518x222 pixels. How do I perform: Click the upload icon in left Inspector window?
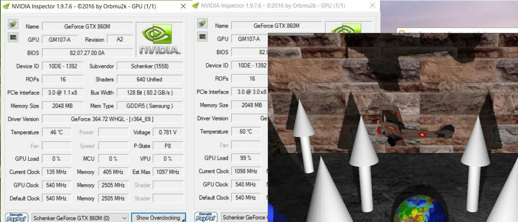coord(13,24)
